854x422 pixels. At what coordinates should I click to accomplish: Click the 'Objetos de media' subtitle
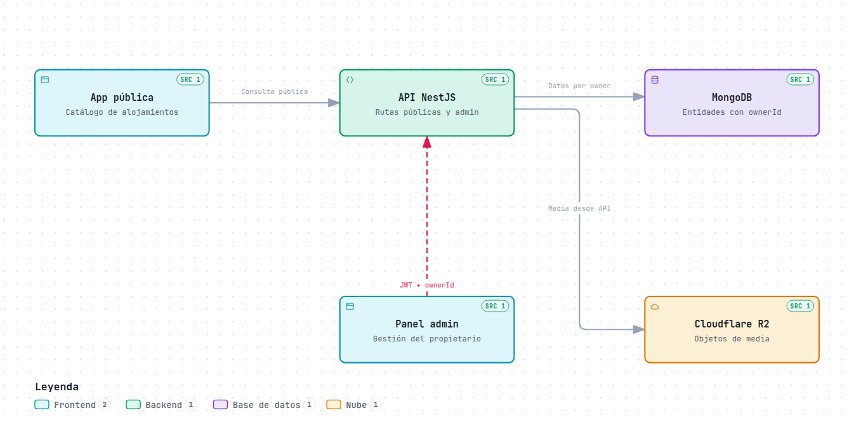coord(732,339)
